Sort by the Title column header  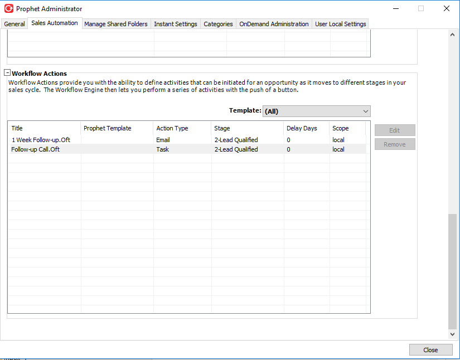44,128
